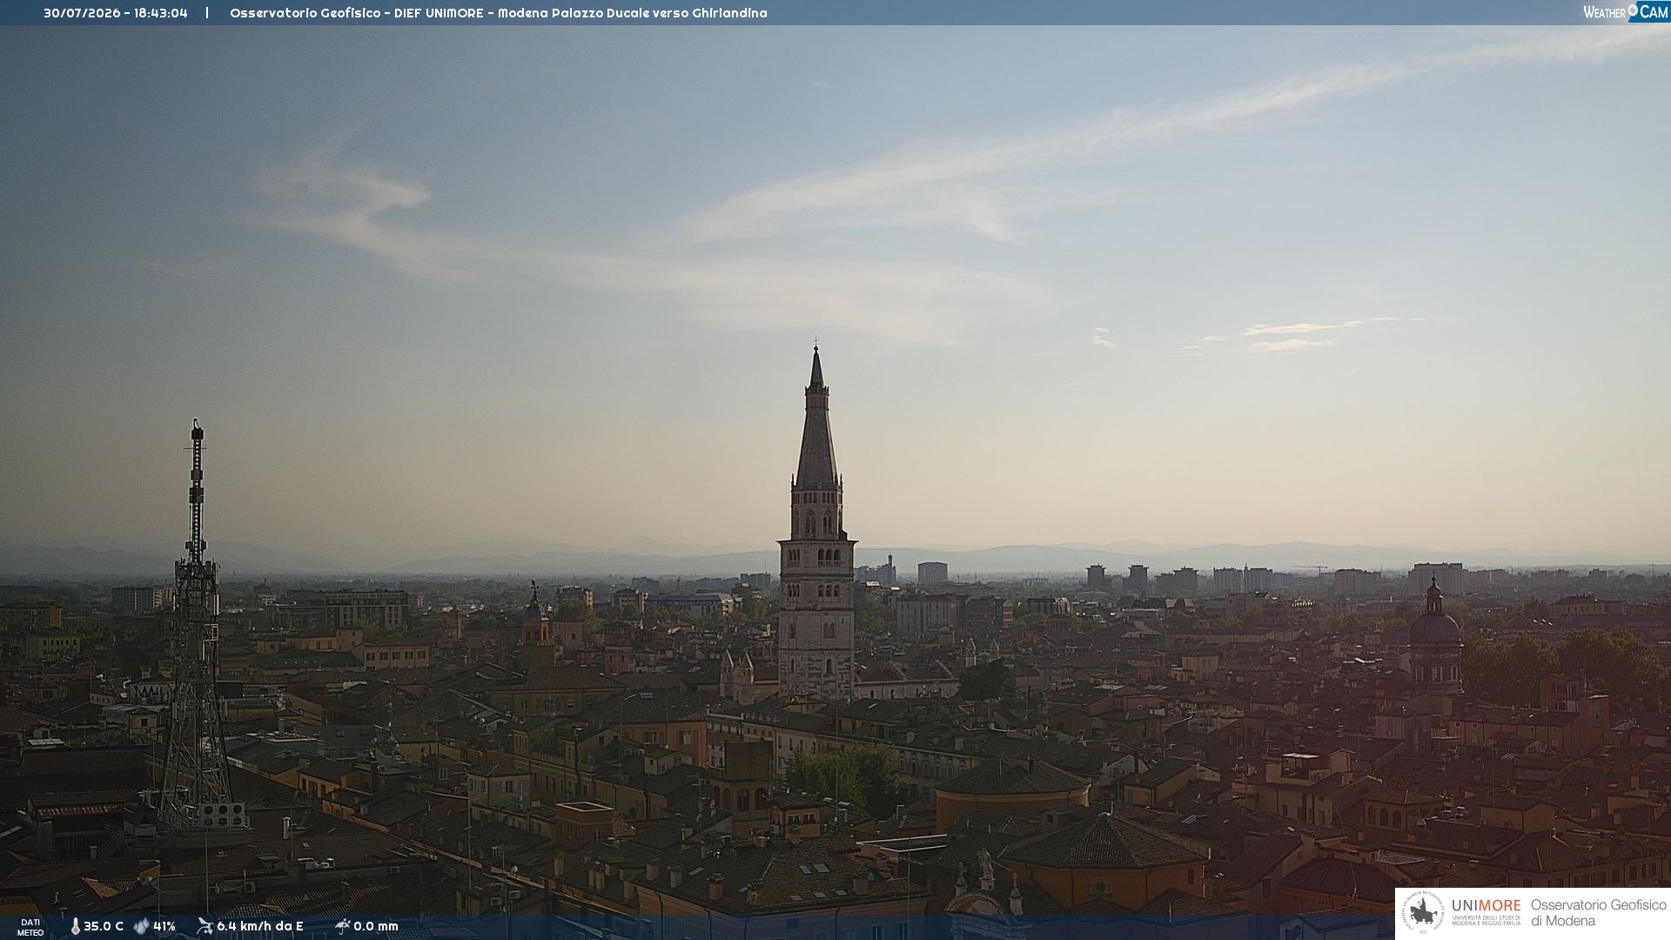Click the rain umbrella icon
This screenshot has width=1671, height=940.
tap(343, 926)
